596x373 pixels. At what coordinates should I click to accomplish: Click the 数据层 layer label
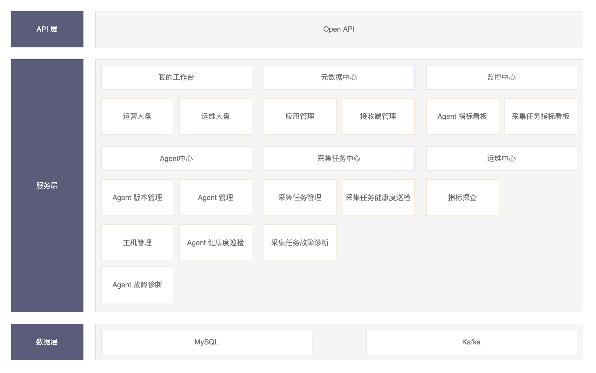pos(47,342)
